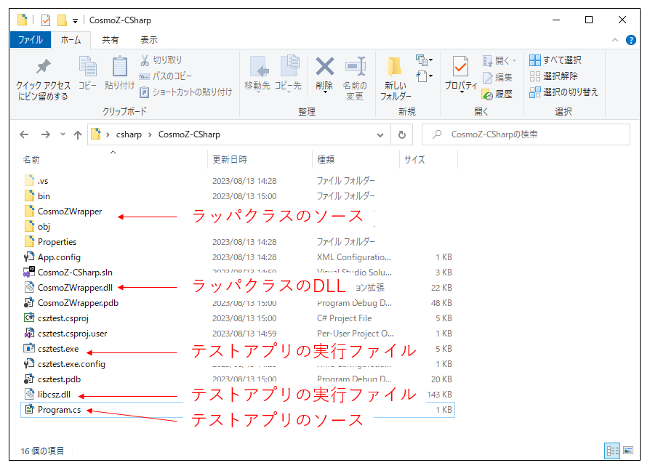Image resolution: width=650 pixels, height=468 pixels.
Task: Create a new folder with the ribbon icon
Action: 395,68
